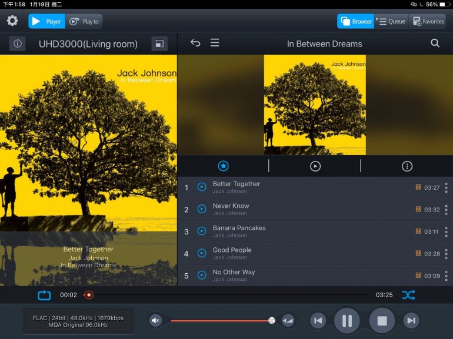Click the album thumbnail in browser
The image size is (453, 339).
coord(315,105)
